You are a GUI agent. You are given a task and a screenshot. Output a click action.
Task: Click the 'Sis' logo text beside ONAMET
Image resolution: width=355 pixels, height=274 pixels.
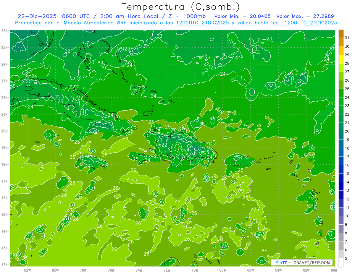click(278, 262)
